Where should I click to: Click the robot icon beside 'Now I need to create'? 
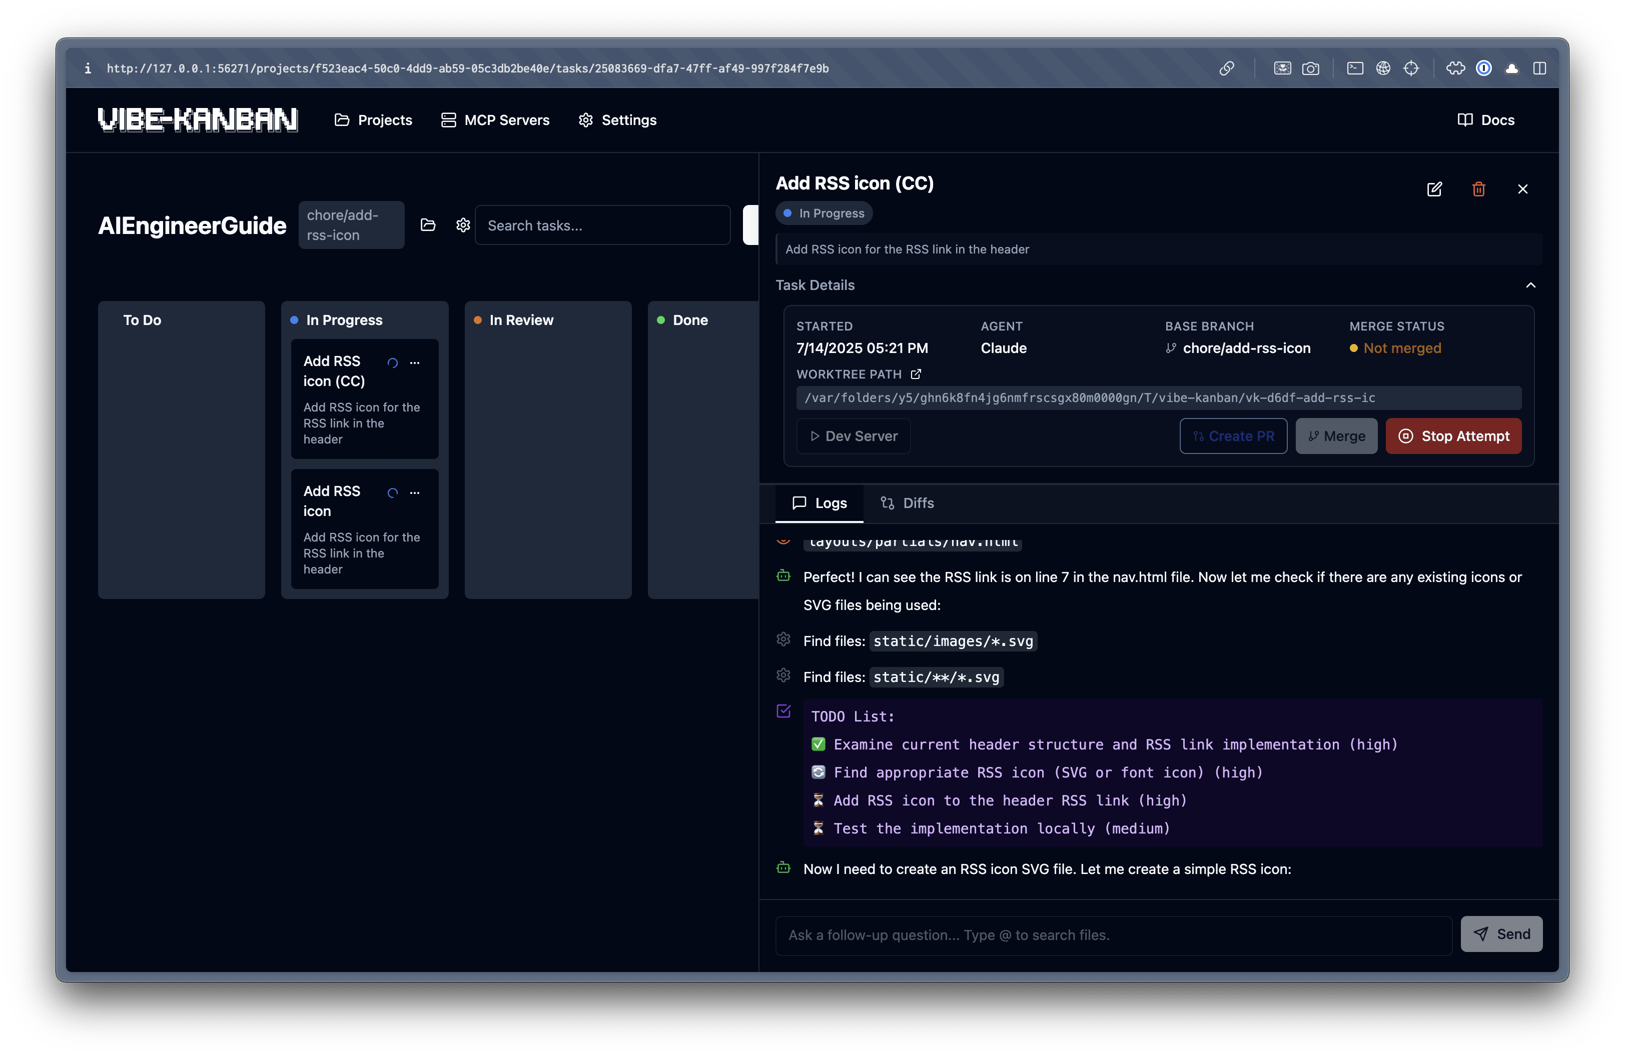tap(784, 867)
